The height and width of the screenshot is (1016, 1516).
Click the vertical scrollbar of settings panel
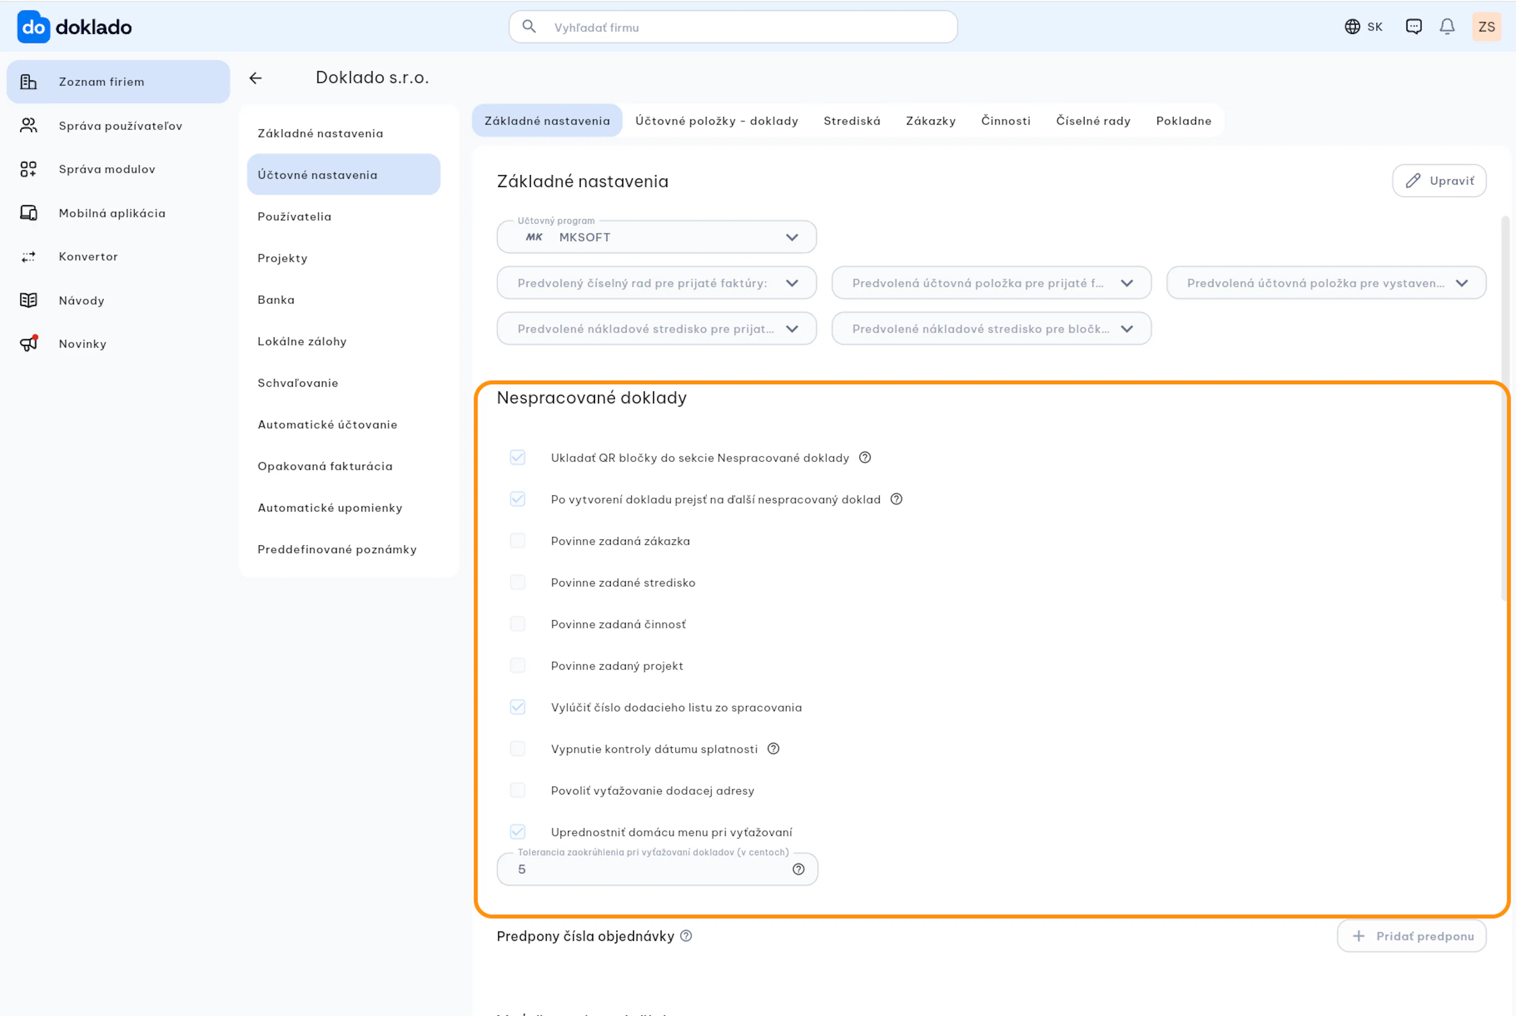(1504, 408)
